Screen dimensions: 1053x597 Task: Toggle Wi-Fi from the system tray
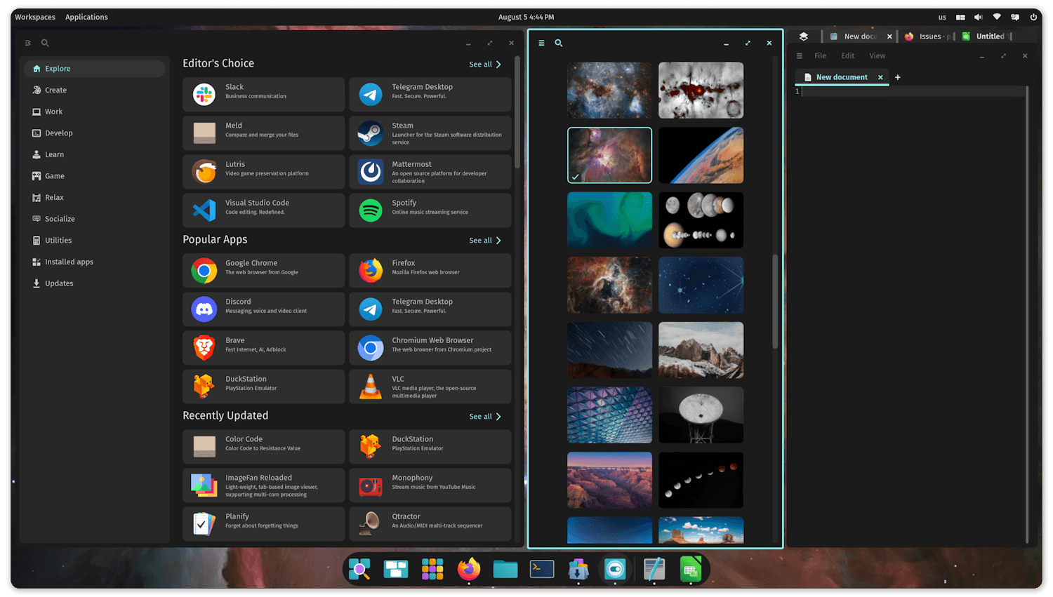click(x=997, y=17)
